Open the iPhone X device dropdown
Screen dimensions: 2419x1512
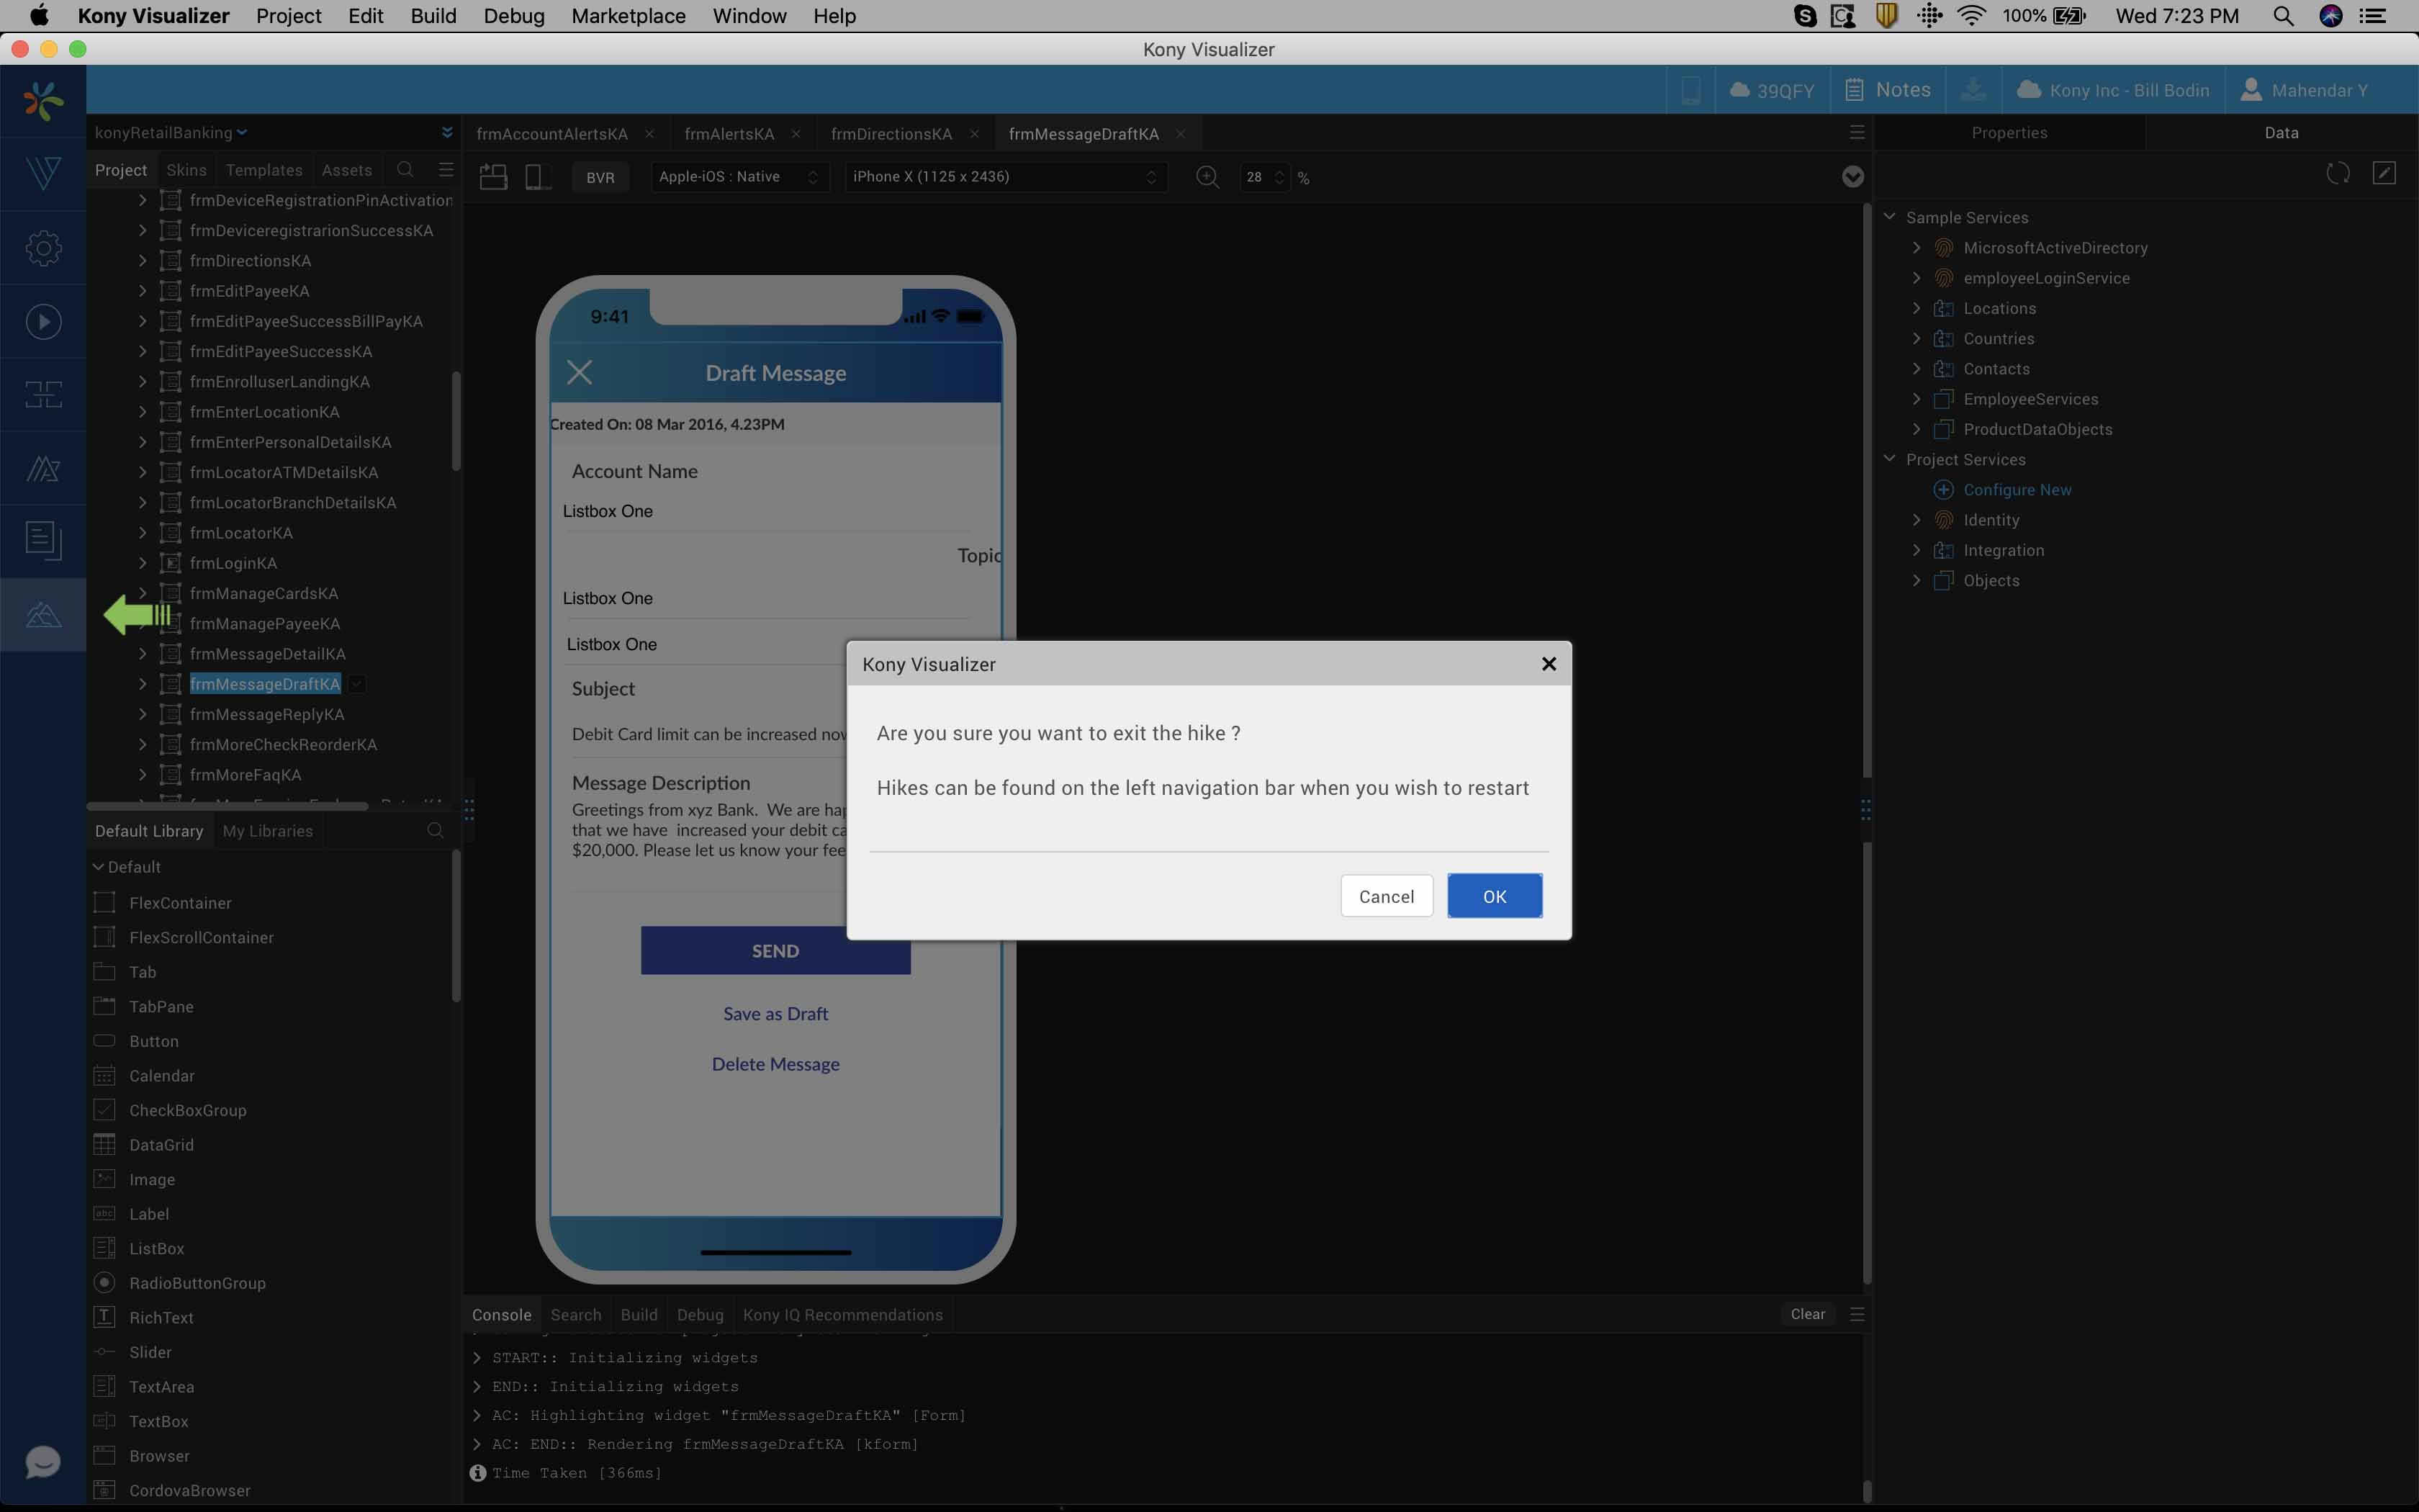(x=1004, y=177)
